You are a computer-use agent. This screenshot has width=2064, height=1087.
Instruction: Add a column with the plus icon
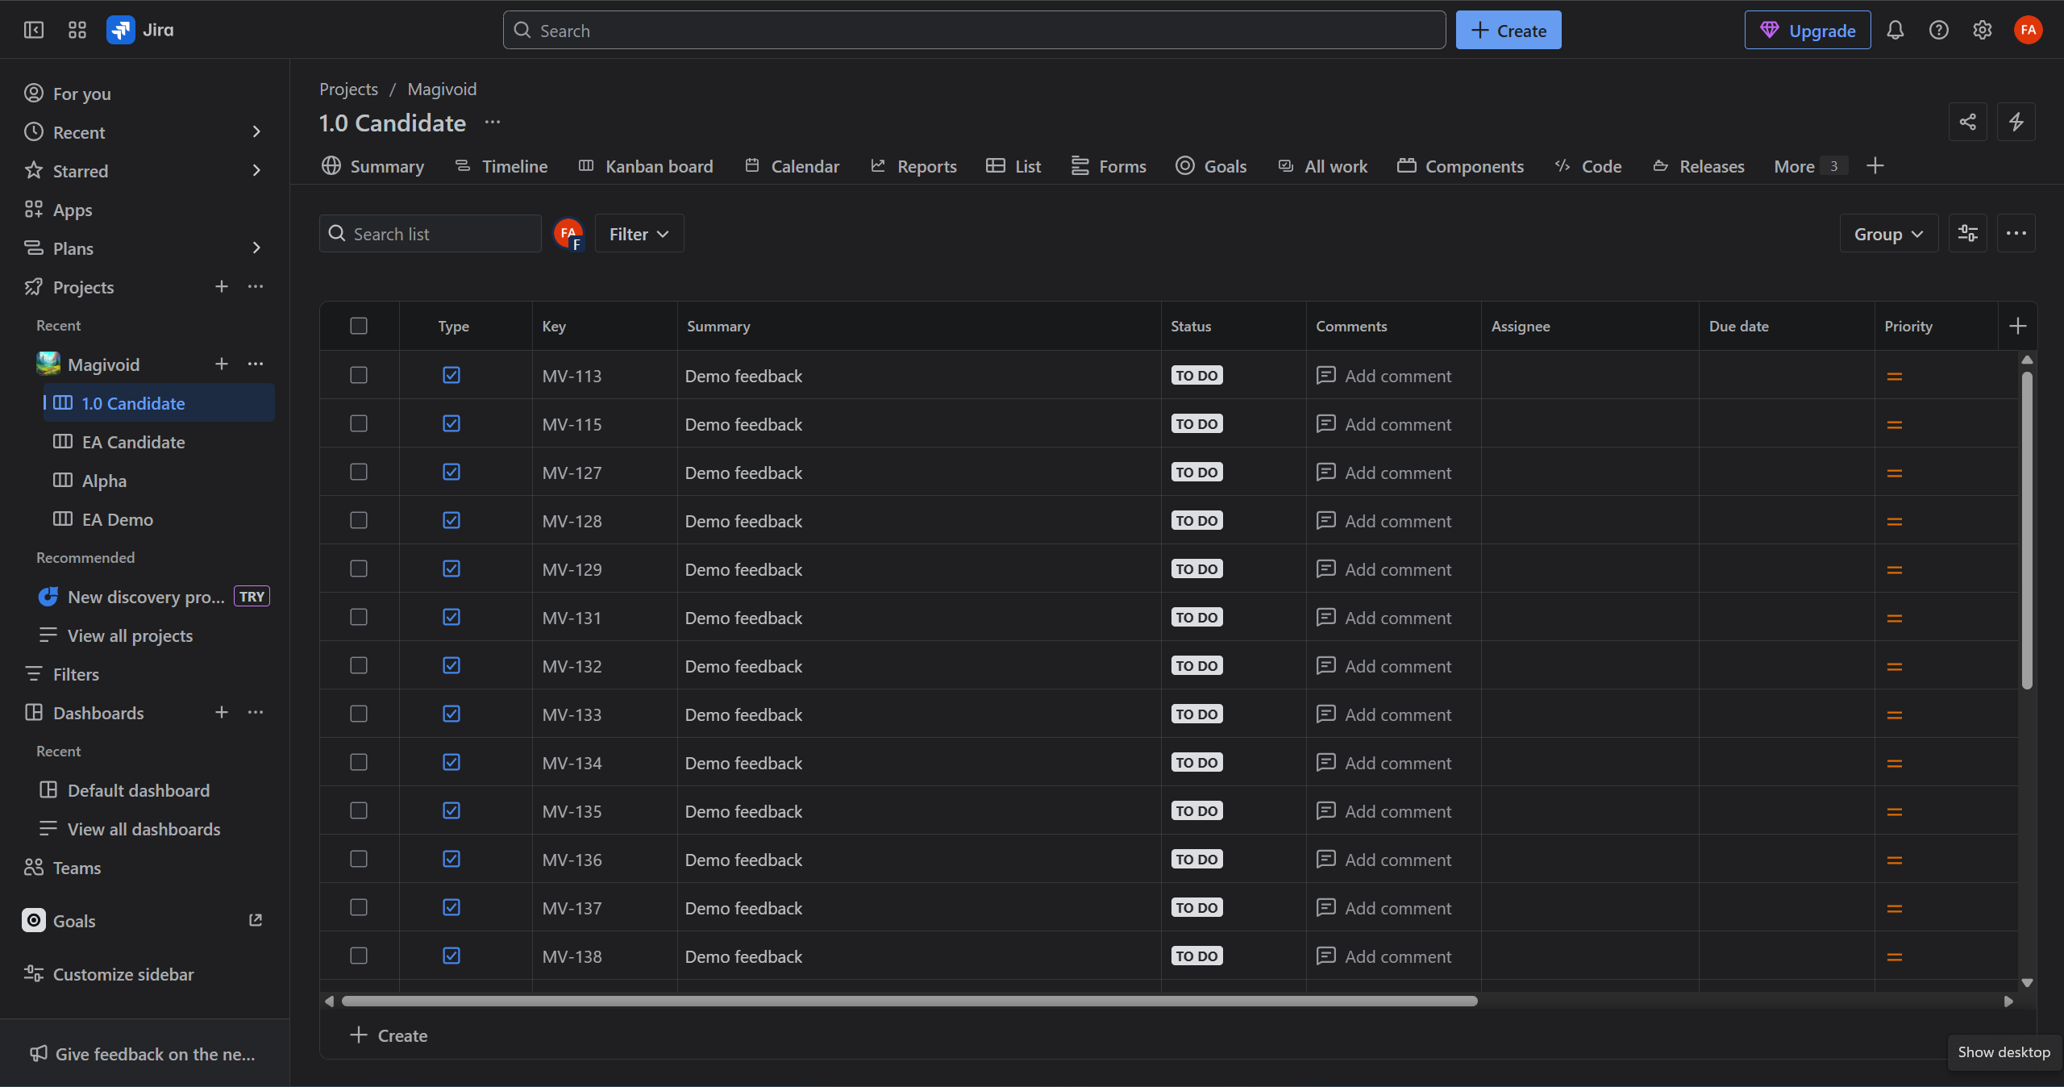(x=2018, y=326)
